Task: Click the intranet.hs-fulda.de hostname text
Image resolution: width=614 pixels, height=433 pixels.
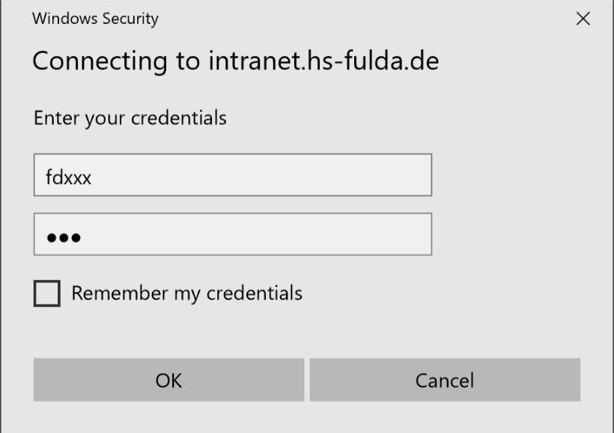Action: click(x=323, y=61)
